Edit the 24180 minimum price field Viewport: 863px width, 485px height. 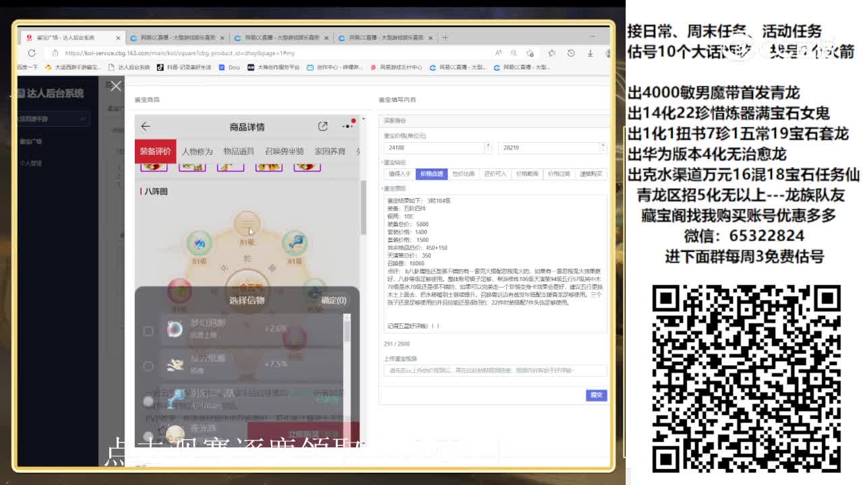pos(435,148)
